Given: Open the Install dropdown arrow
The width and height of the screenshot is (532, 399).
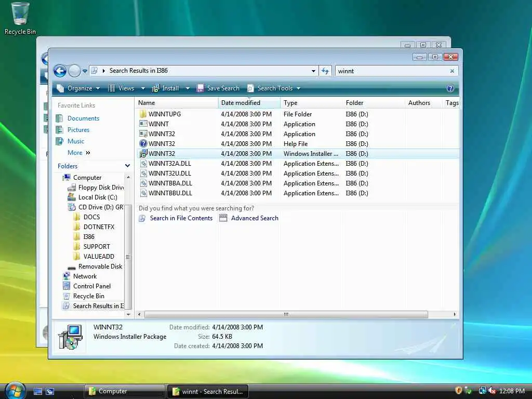Looking at the screenshot, I should (x=187, y=88).
